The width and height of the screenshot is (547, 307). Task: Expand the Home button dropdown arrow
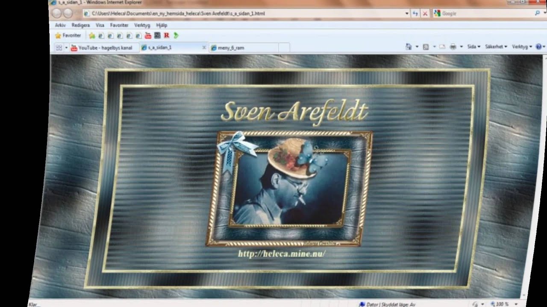point(417,47)
